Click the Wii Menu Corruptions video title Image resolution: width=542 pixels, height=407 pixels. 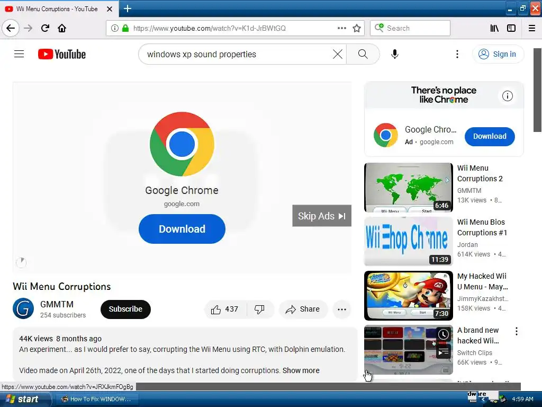click(62, 286)
